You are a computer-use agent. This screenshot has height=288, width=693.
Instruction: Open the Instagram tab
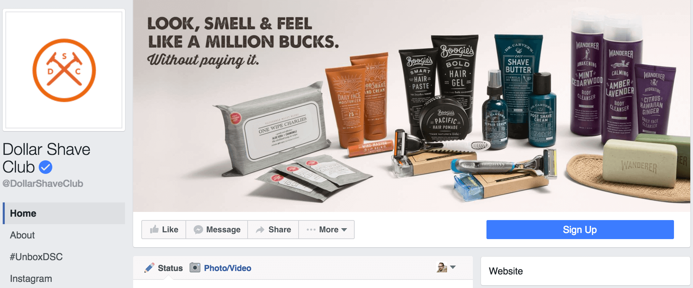(x=31, y=278)
